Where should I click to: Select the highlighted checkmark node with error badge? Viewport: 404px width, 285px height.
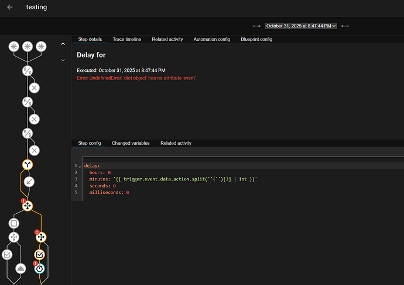(x=39, y=255)
